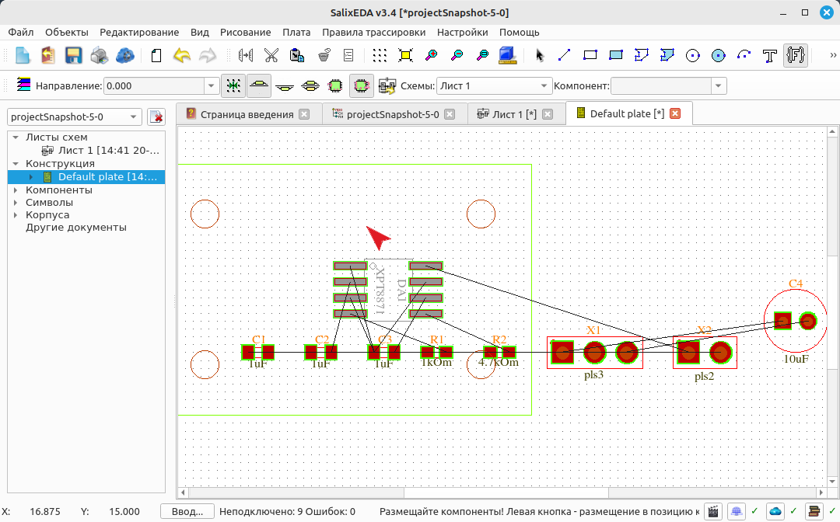Expand the Компоненты tree node
The height and width of the screenshot is (522, 840).
(x=16, y=190)
